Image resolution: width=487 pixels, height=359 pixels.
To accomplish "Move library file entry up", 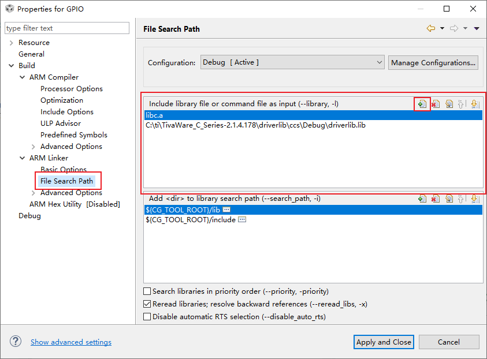I will coord(462,104).
